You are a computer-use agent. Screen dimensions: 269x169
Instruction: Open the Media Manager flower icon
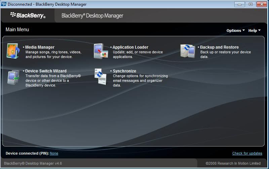pyautogui.click(x=13, y=51)
